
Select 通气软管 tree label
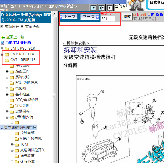click(27, 156)
